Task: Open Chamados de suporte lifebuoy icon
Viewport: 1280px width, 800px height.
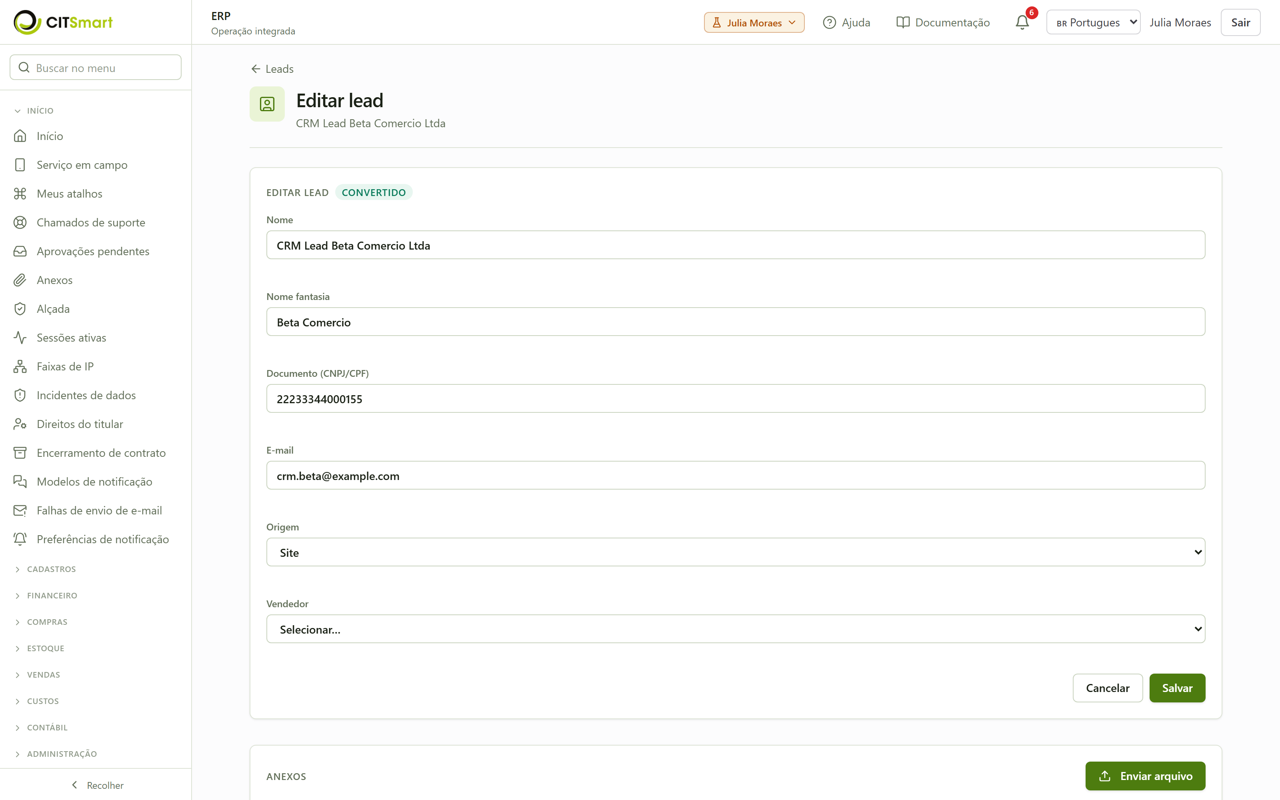Action: click(20, 223)
